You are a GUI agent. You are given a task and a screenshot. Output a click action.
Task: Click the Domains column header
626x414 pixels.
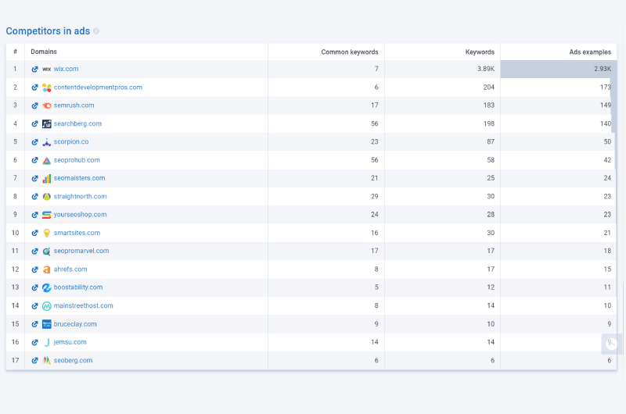click(x=44, y=52)
